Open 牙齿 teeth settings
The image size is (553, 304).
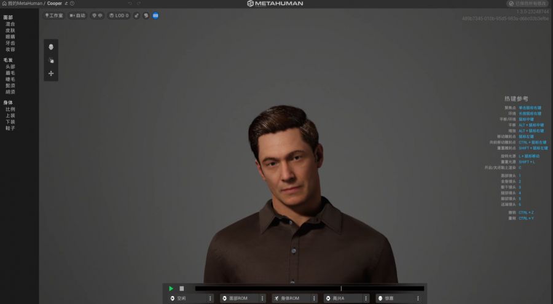coord(10,43)
